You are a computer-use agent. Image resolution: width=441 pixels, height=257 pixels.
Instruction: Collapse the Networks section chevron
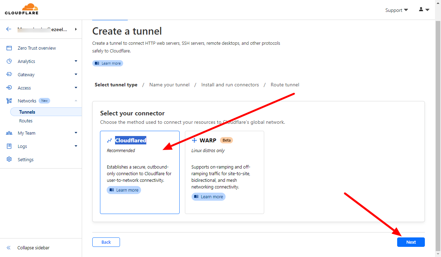pos(76,101)
